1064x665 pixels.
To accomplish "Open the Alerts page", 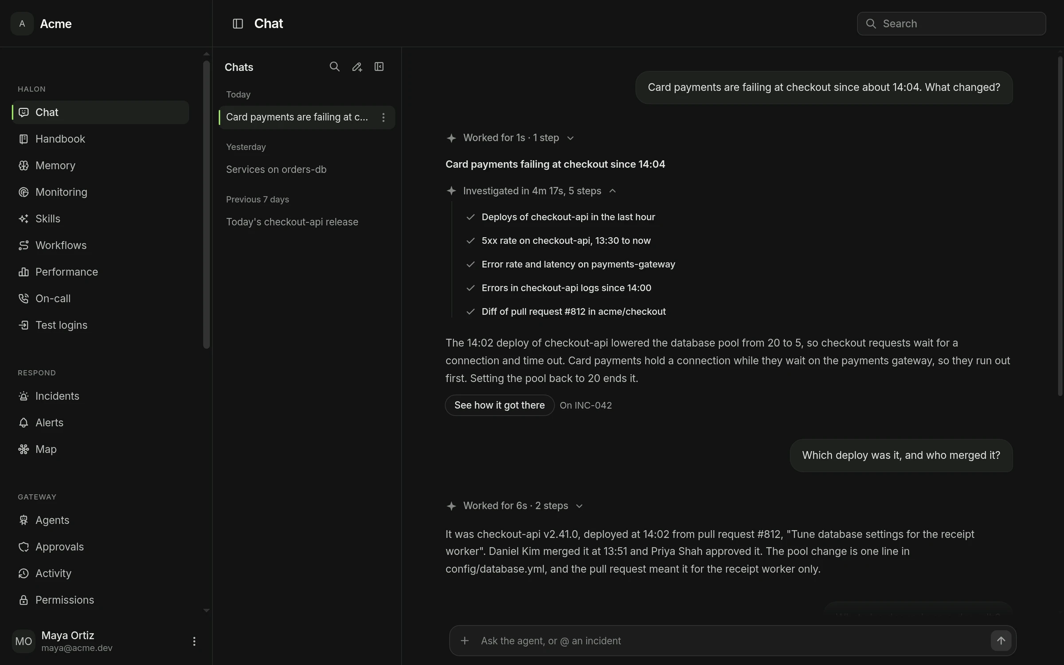I will click(100, 422).
